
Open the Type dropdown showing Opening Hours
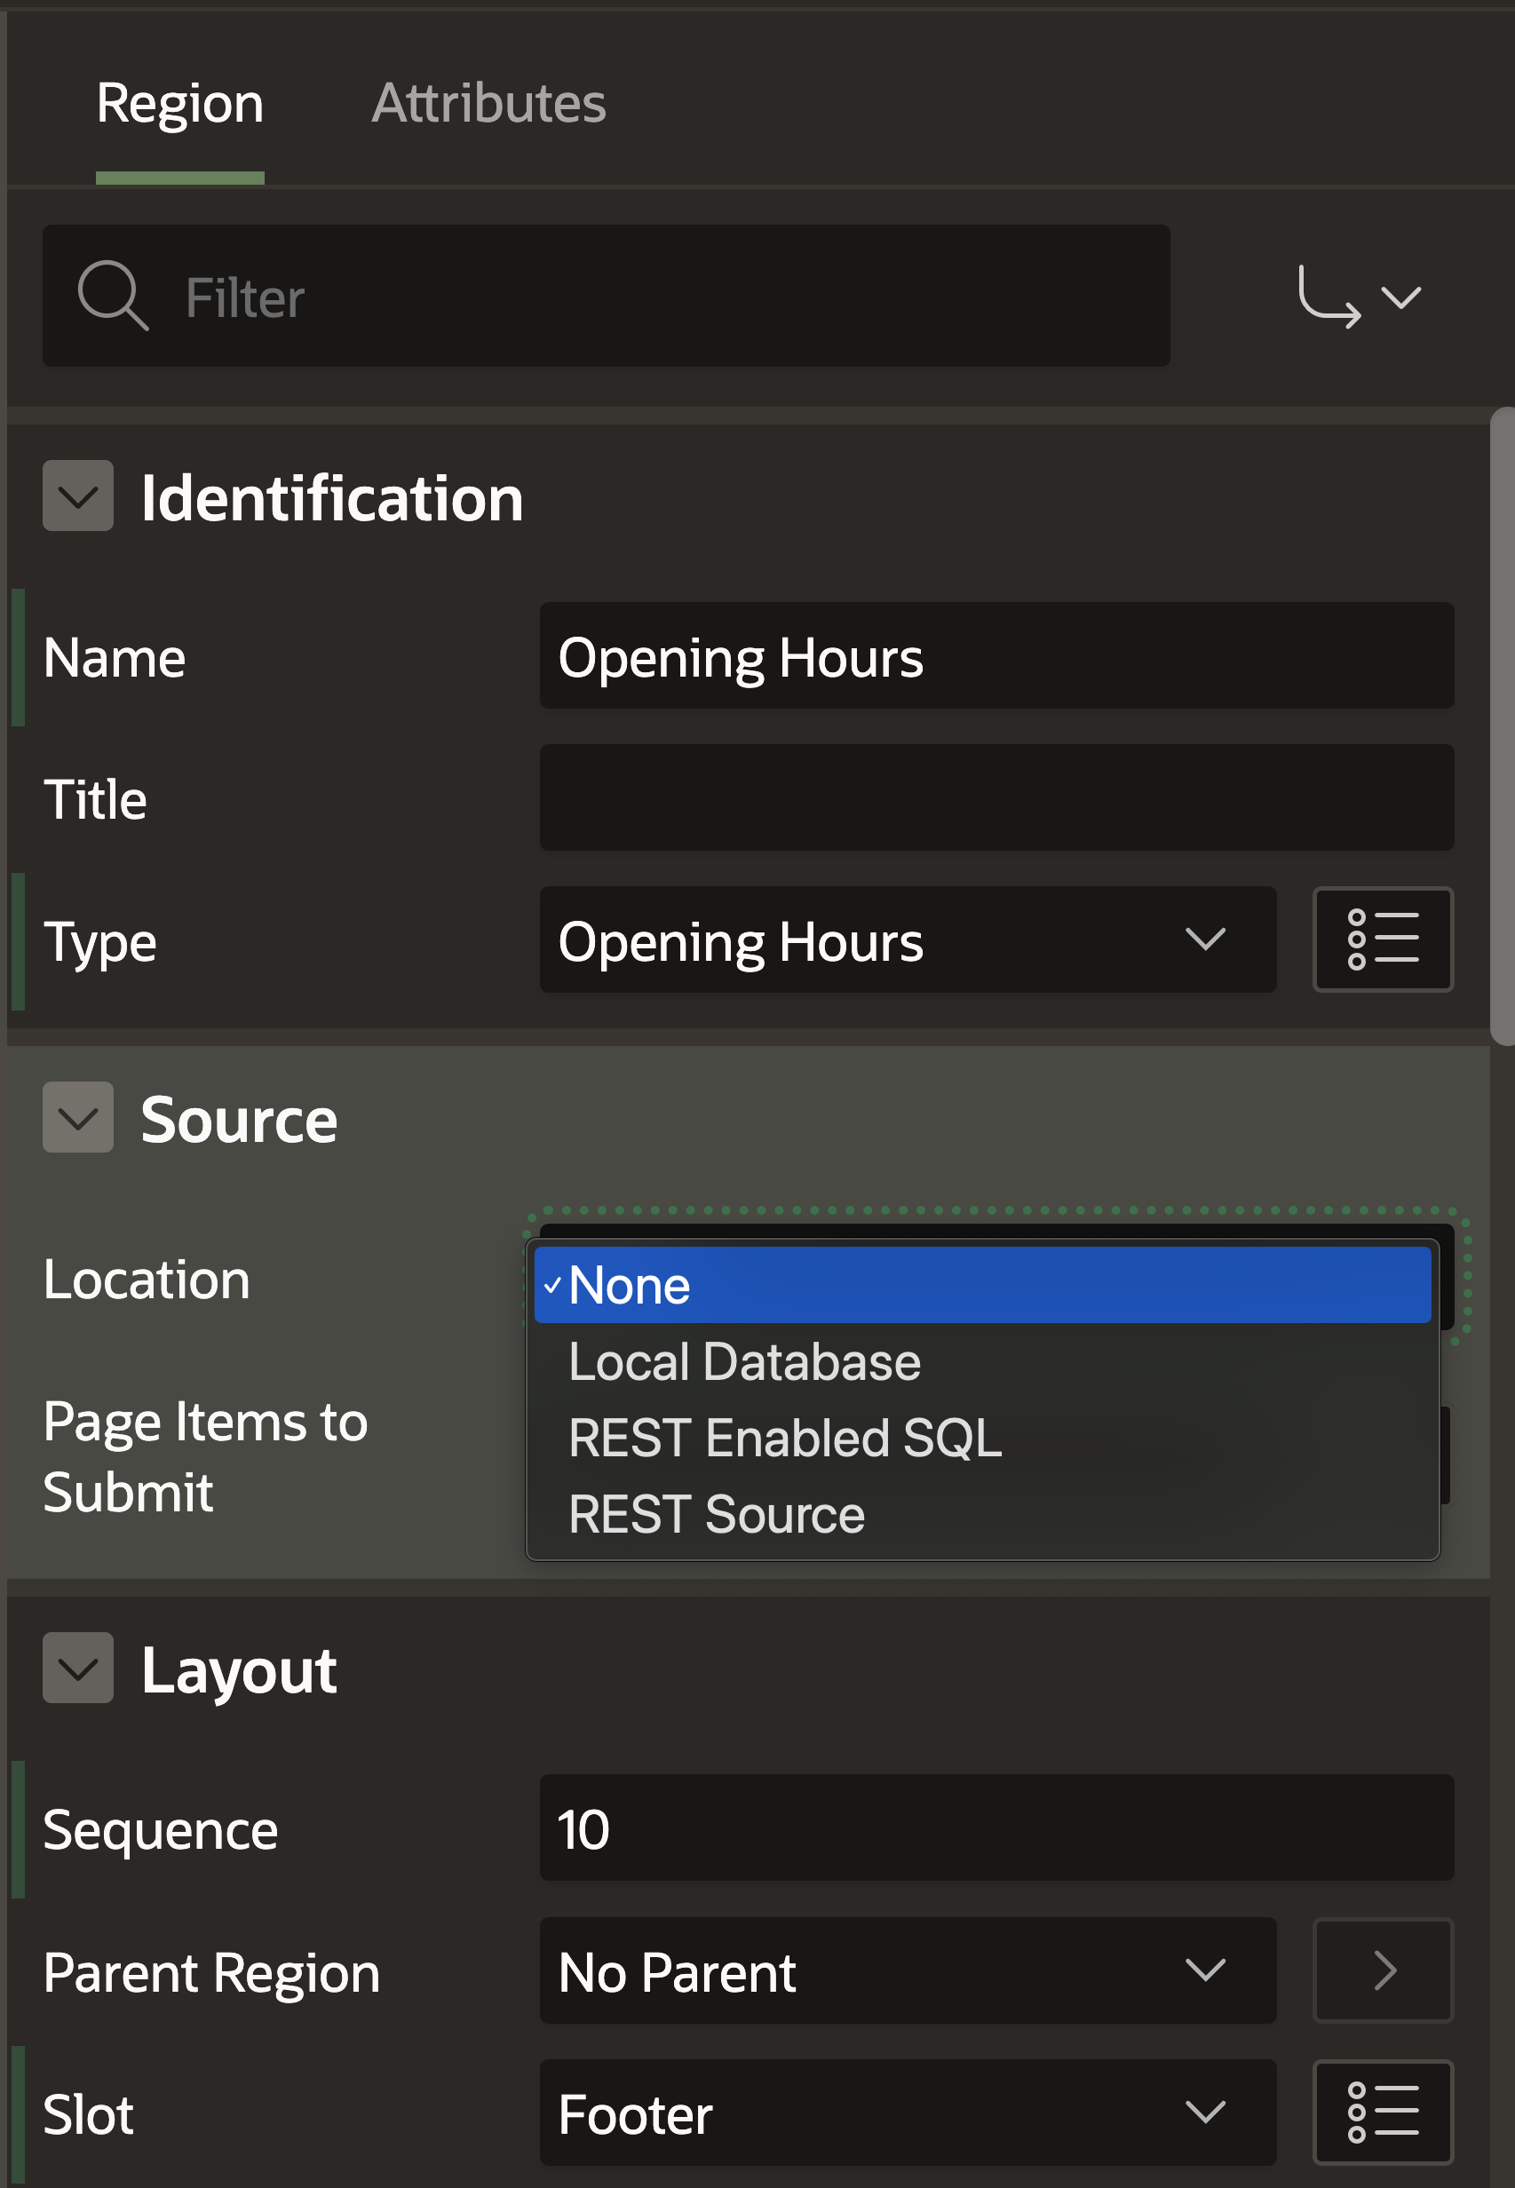point(907,939)
